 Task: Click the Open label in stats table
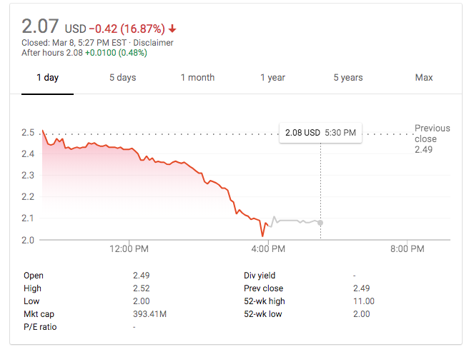[34, 276]
